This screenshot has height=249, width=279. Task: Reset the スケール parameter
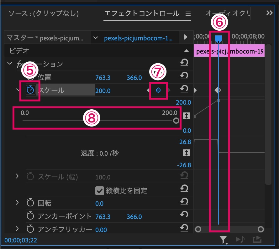tap(184, 89)
